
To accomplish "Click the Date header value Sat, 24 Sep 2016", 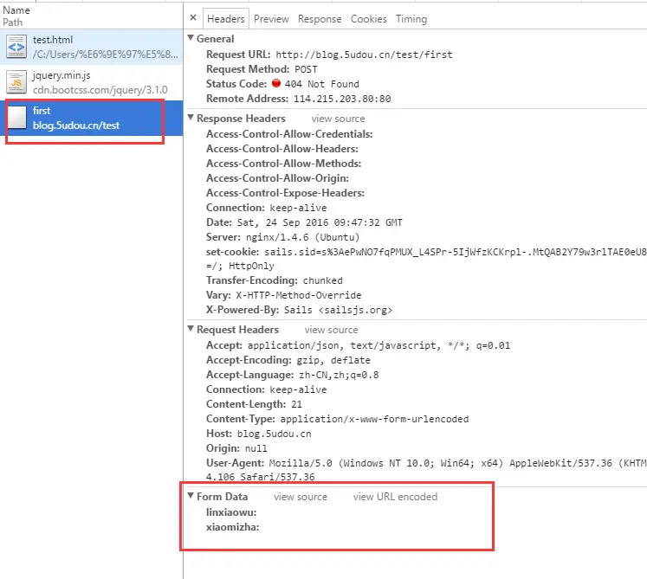I will (320, 222).
